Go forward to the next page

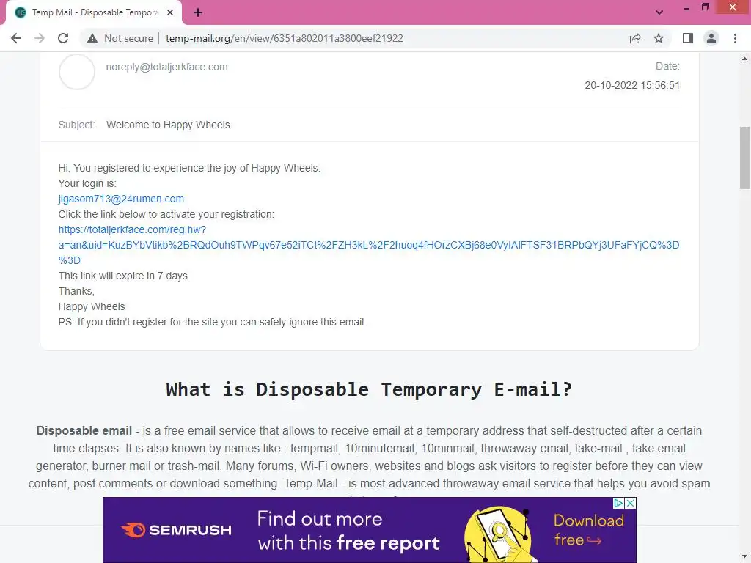(x=40, y=38)
